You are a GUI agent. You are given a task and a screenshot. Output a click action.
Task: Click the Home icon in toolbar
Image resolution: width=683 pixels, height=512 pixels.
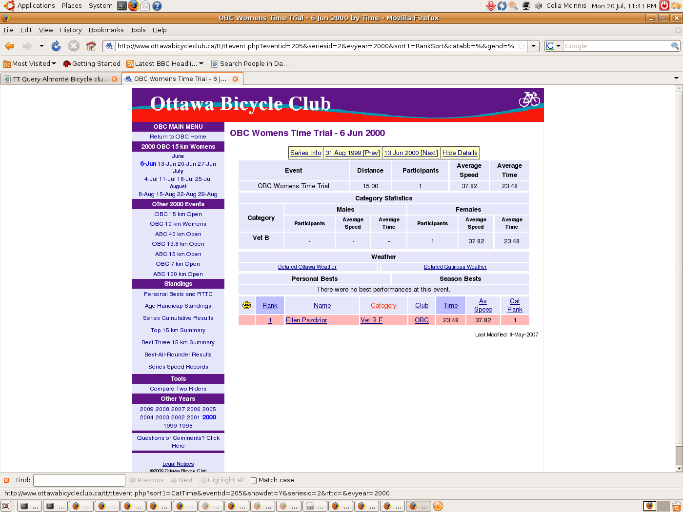[x=91, y=46]
